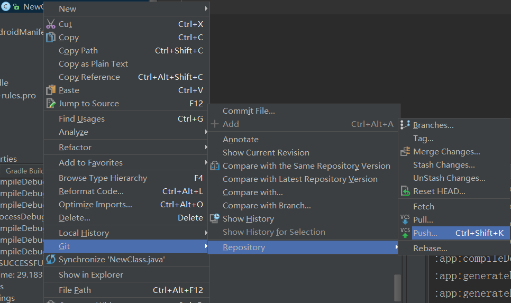511x303 pixels.
Task: Click the Jump to Source icon
Action: (x=51, y=103)
